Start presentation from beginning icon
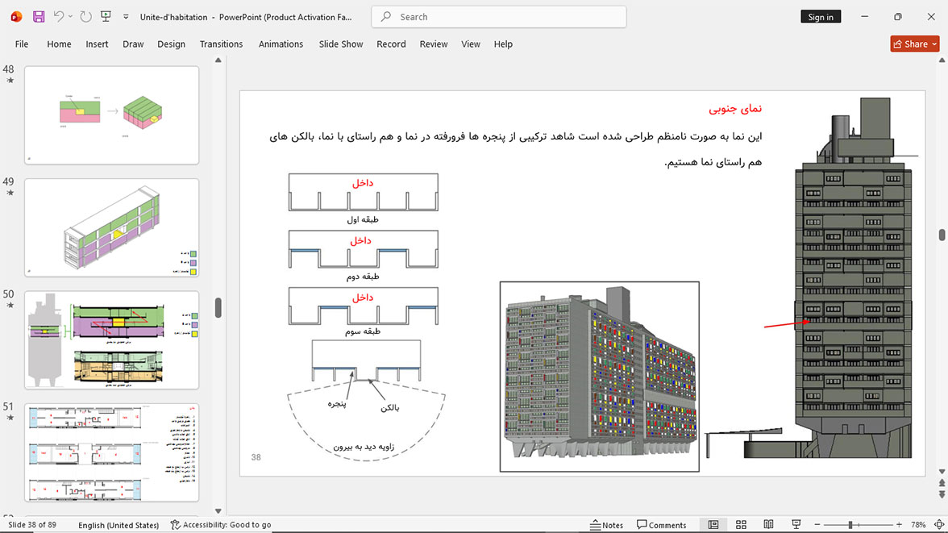 click(x=106, y=16)
